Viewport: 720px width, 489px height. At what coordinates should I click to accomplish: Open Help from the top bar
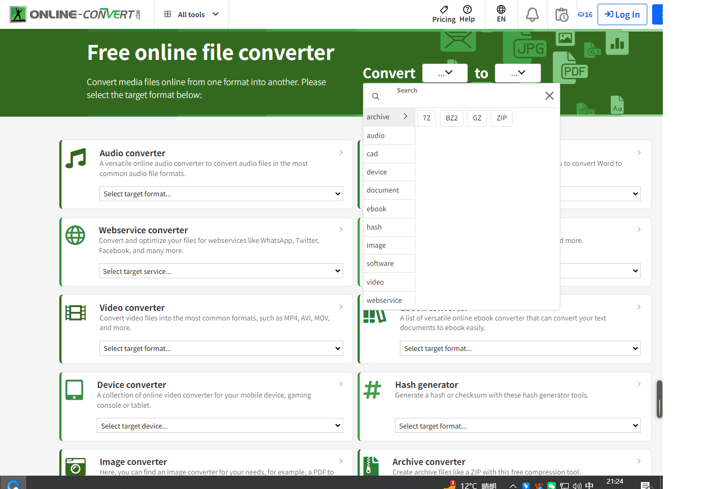tap(467, 14)
